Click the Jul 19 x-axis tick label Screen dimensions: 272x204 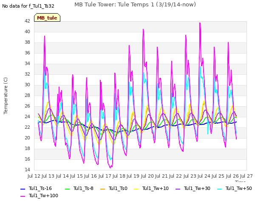pyautogui.click(x=133, y=176)
